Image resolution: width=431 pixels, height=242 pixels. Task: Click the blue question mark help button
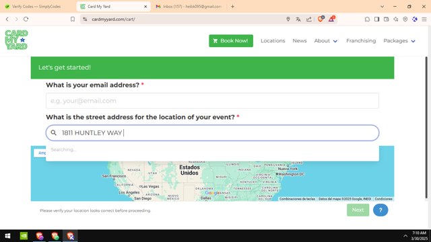[x=380, y=210]
